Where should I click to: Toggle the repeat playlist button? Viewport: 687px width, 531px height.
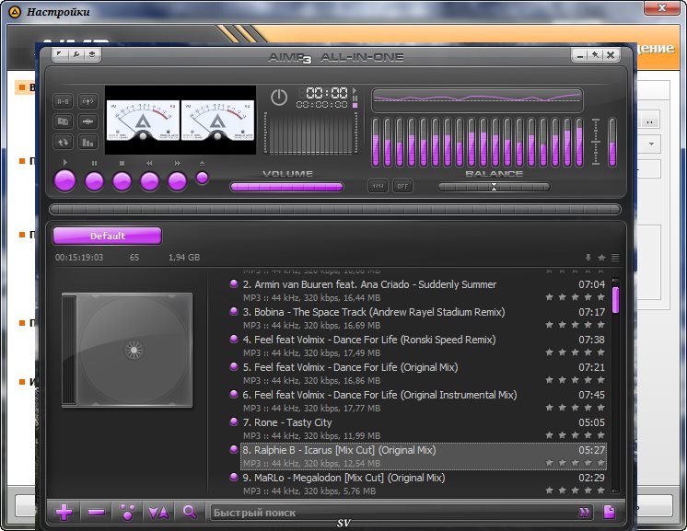64,142
